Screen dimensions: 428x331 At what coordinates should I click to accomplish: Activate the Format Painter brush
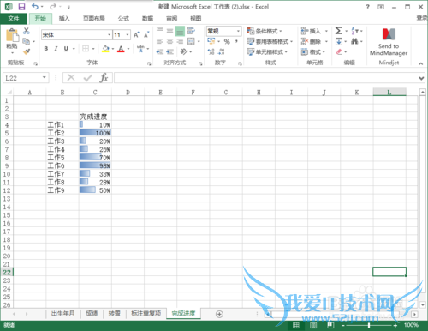coord(27,51)
